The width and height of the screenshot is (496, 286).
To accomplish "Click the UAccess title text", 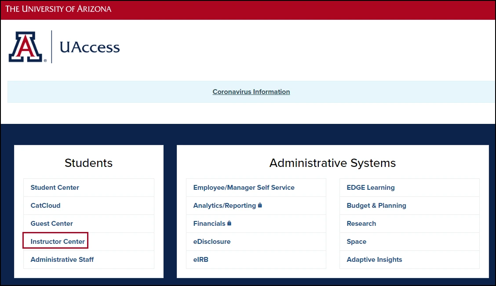I will tap(90, 47).
